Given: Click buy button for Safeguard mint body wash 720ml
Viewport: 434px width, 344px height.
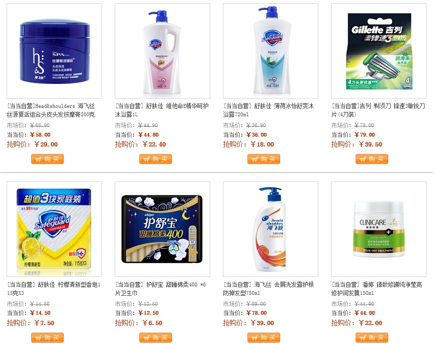Looking at the screenshot, I should tap(264, 159).
